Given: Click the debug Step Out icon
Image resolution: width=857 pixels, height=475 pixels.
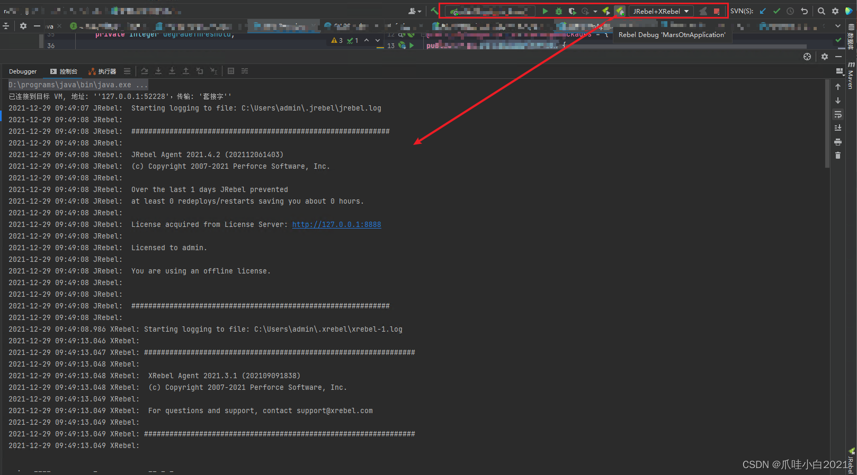Looking at the screenshot, I should (186, 71).
